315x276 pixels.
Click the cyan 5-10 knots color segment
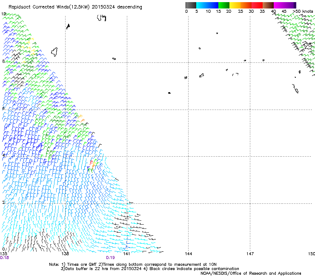201,5
